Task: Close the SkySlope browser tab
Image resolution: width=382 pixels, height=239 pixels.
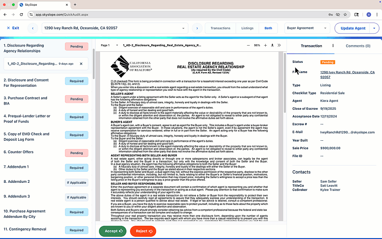Action: (x=67, y=4)
